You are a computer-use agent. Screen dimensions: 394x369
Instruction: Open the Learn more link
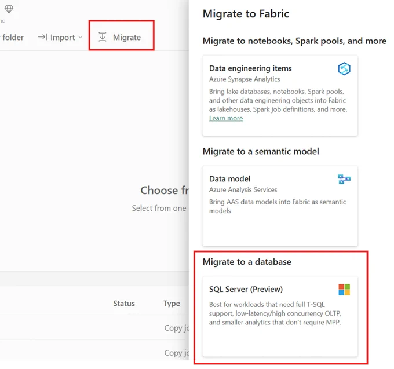pos(226,118)
